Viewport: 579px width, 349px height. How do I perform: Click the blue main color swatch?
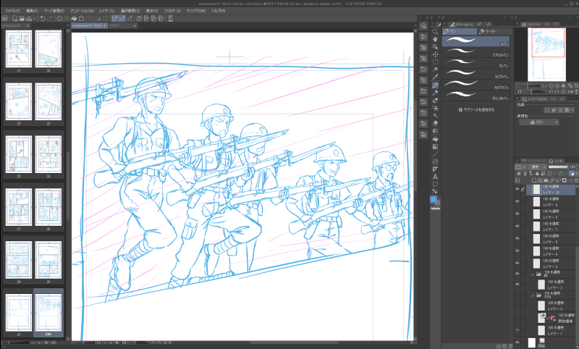(433, 199)
